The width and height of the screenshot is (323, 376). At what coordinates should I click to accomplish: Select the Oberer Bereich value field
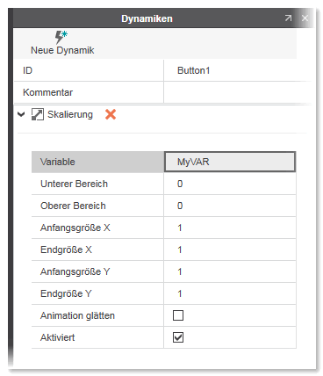[230, 206]
